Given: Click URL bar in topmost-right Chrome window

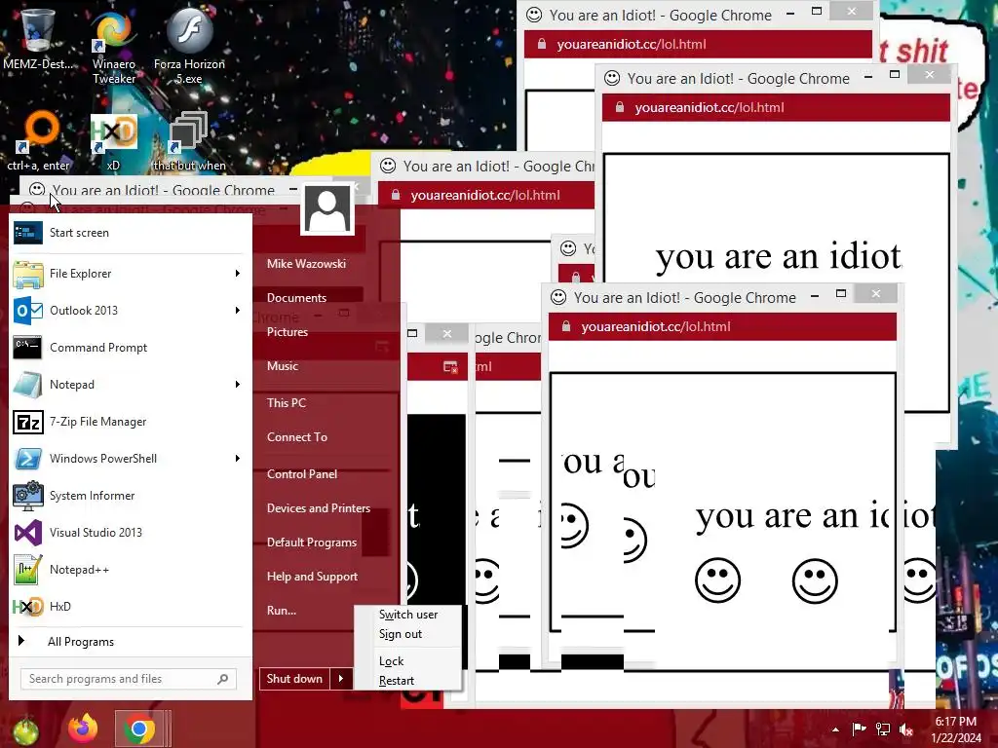Looking at the screenshot, I should (776, 107).
